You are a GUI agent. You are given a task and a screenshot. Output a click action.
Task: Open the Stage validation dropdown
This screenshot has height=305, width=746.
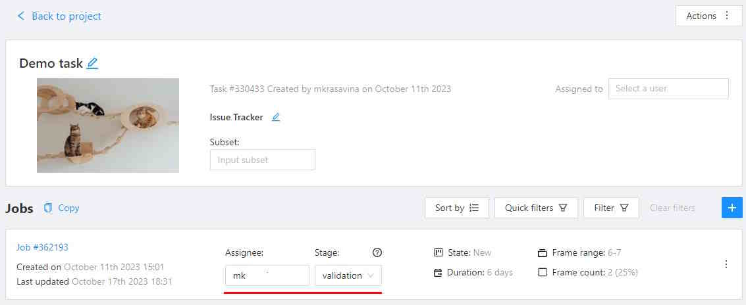pyautogui.click(x=348, y=275)
